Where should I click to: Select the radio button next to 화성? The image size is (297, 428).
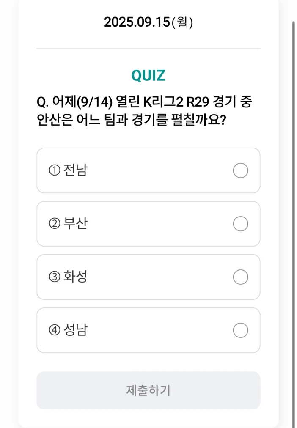point(240,277)
